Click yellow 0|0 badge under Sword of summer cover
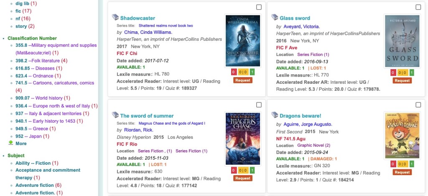This screenshot has height=196, width=428. click(243, 171)
